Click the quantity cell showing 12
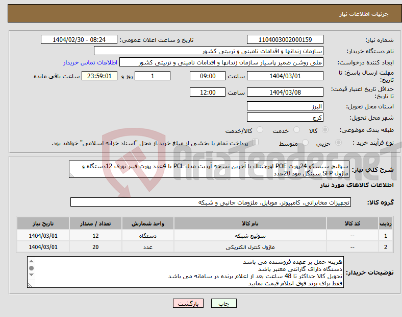The width and height of the screenshot is (402, 317). (95, 236)
